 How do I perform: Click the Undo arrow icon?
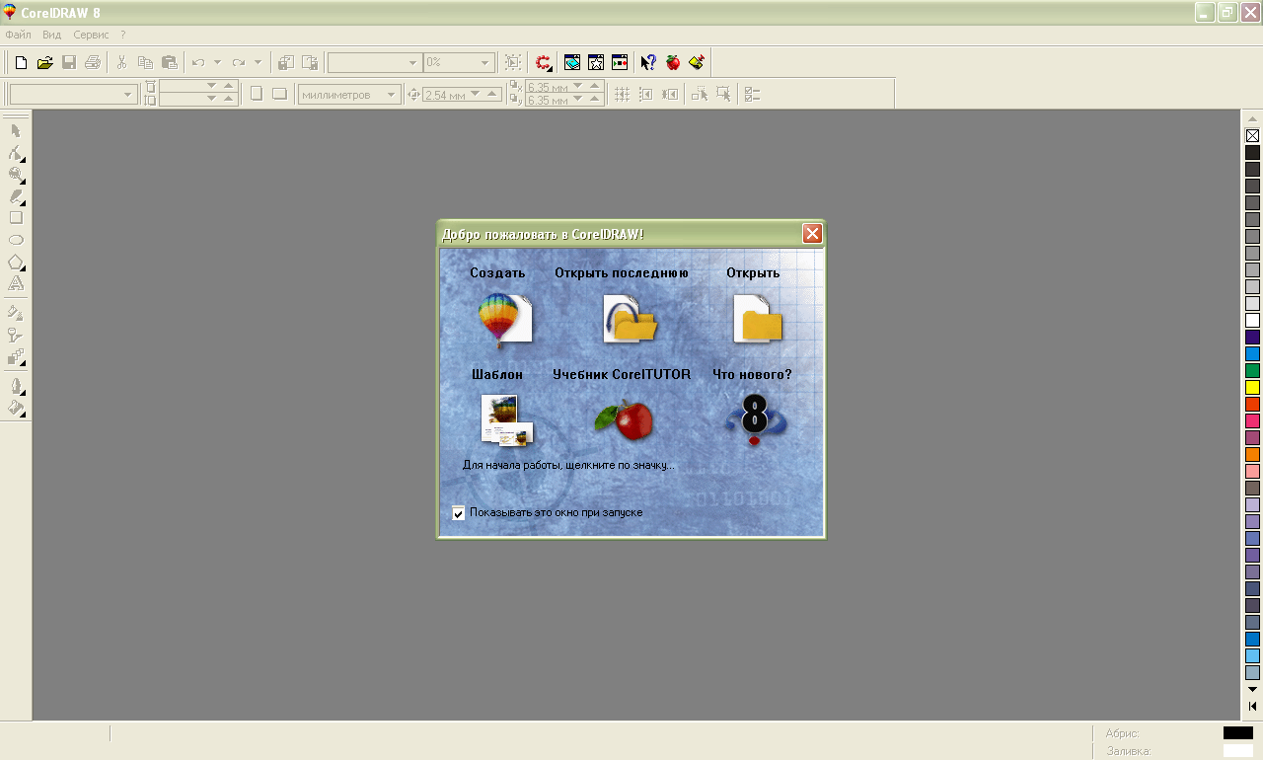[198, 62]
